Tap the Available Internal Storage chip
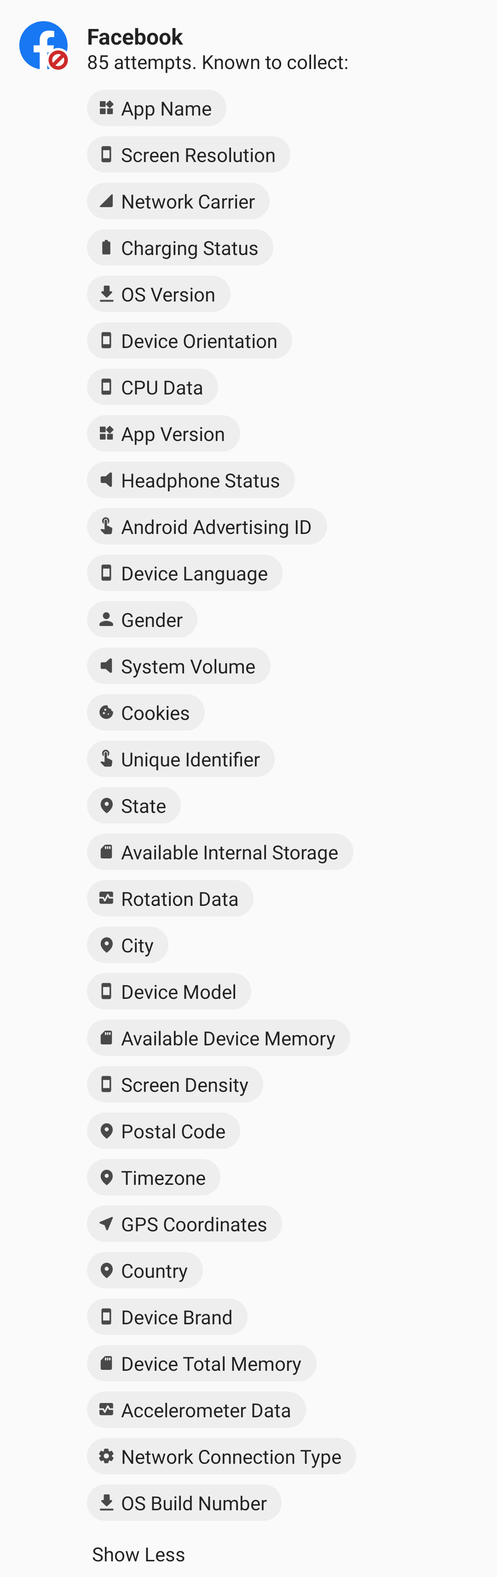The height and width of the screenshot is (1577, 497). [x=220, y=852]
